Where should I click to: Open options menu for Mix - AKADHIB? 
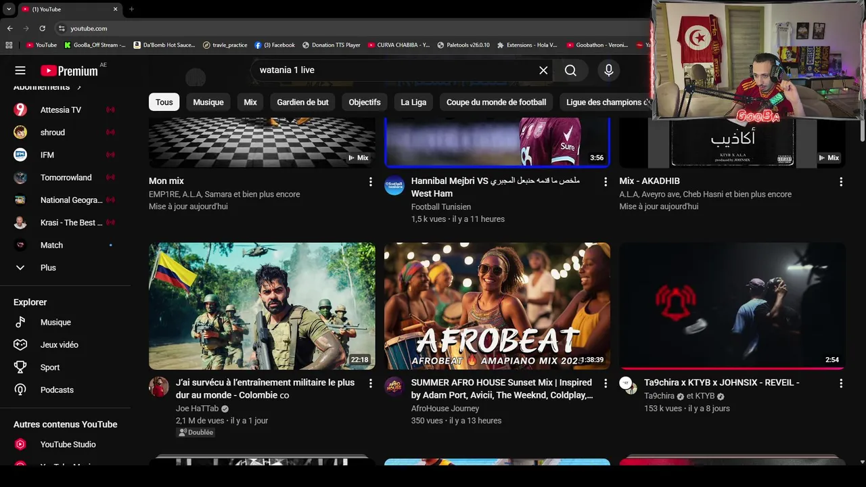click(x=841, y=182)
